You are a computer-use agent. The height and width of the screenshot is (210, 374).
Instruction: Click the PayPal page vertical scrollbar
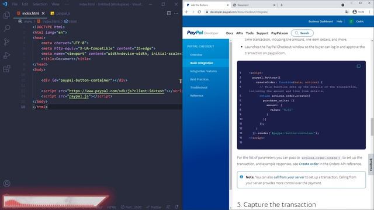click(x=372, y=127)
